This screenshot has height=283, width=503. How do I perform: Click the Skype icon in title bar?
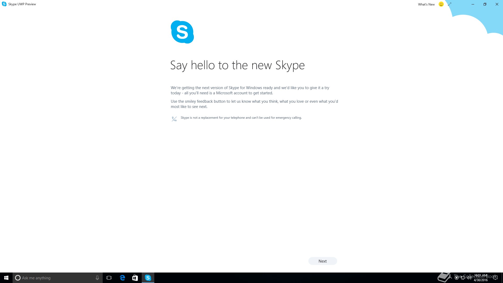point(4,4)
